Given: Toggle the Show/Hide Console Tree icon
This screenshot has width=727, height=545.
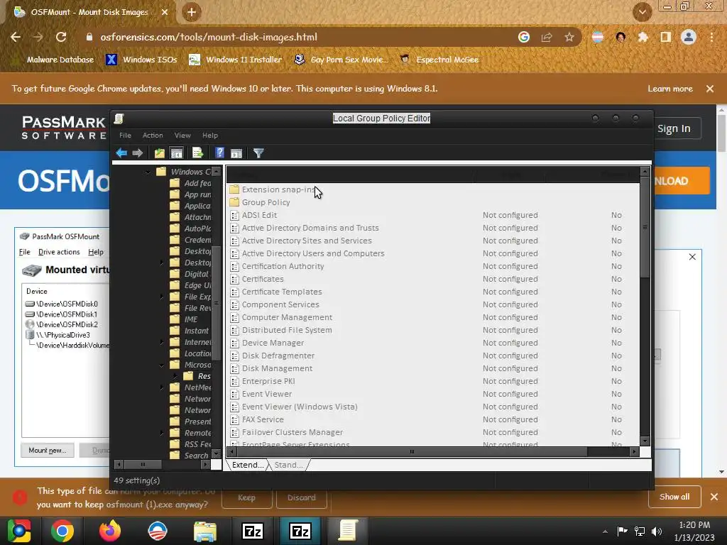Looking at the screenshot, I should pos(177,153).
